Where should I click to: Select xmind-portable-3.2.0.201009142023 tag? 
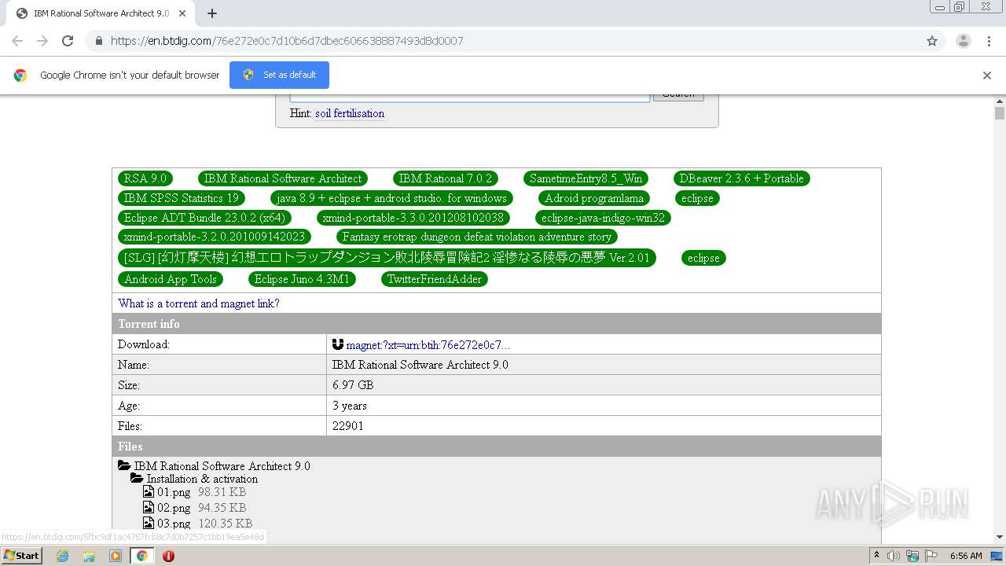point(215,237)
